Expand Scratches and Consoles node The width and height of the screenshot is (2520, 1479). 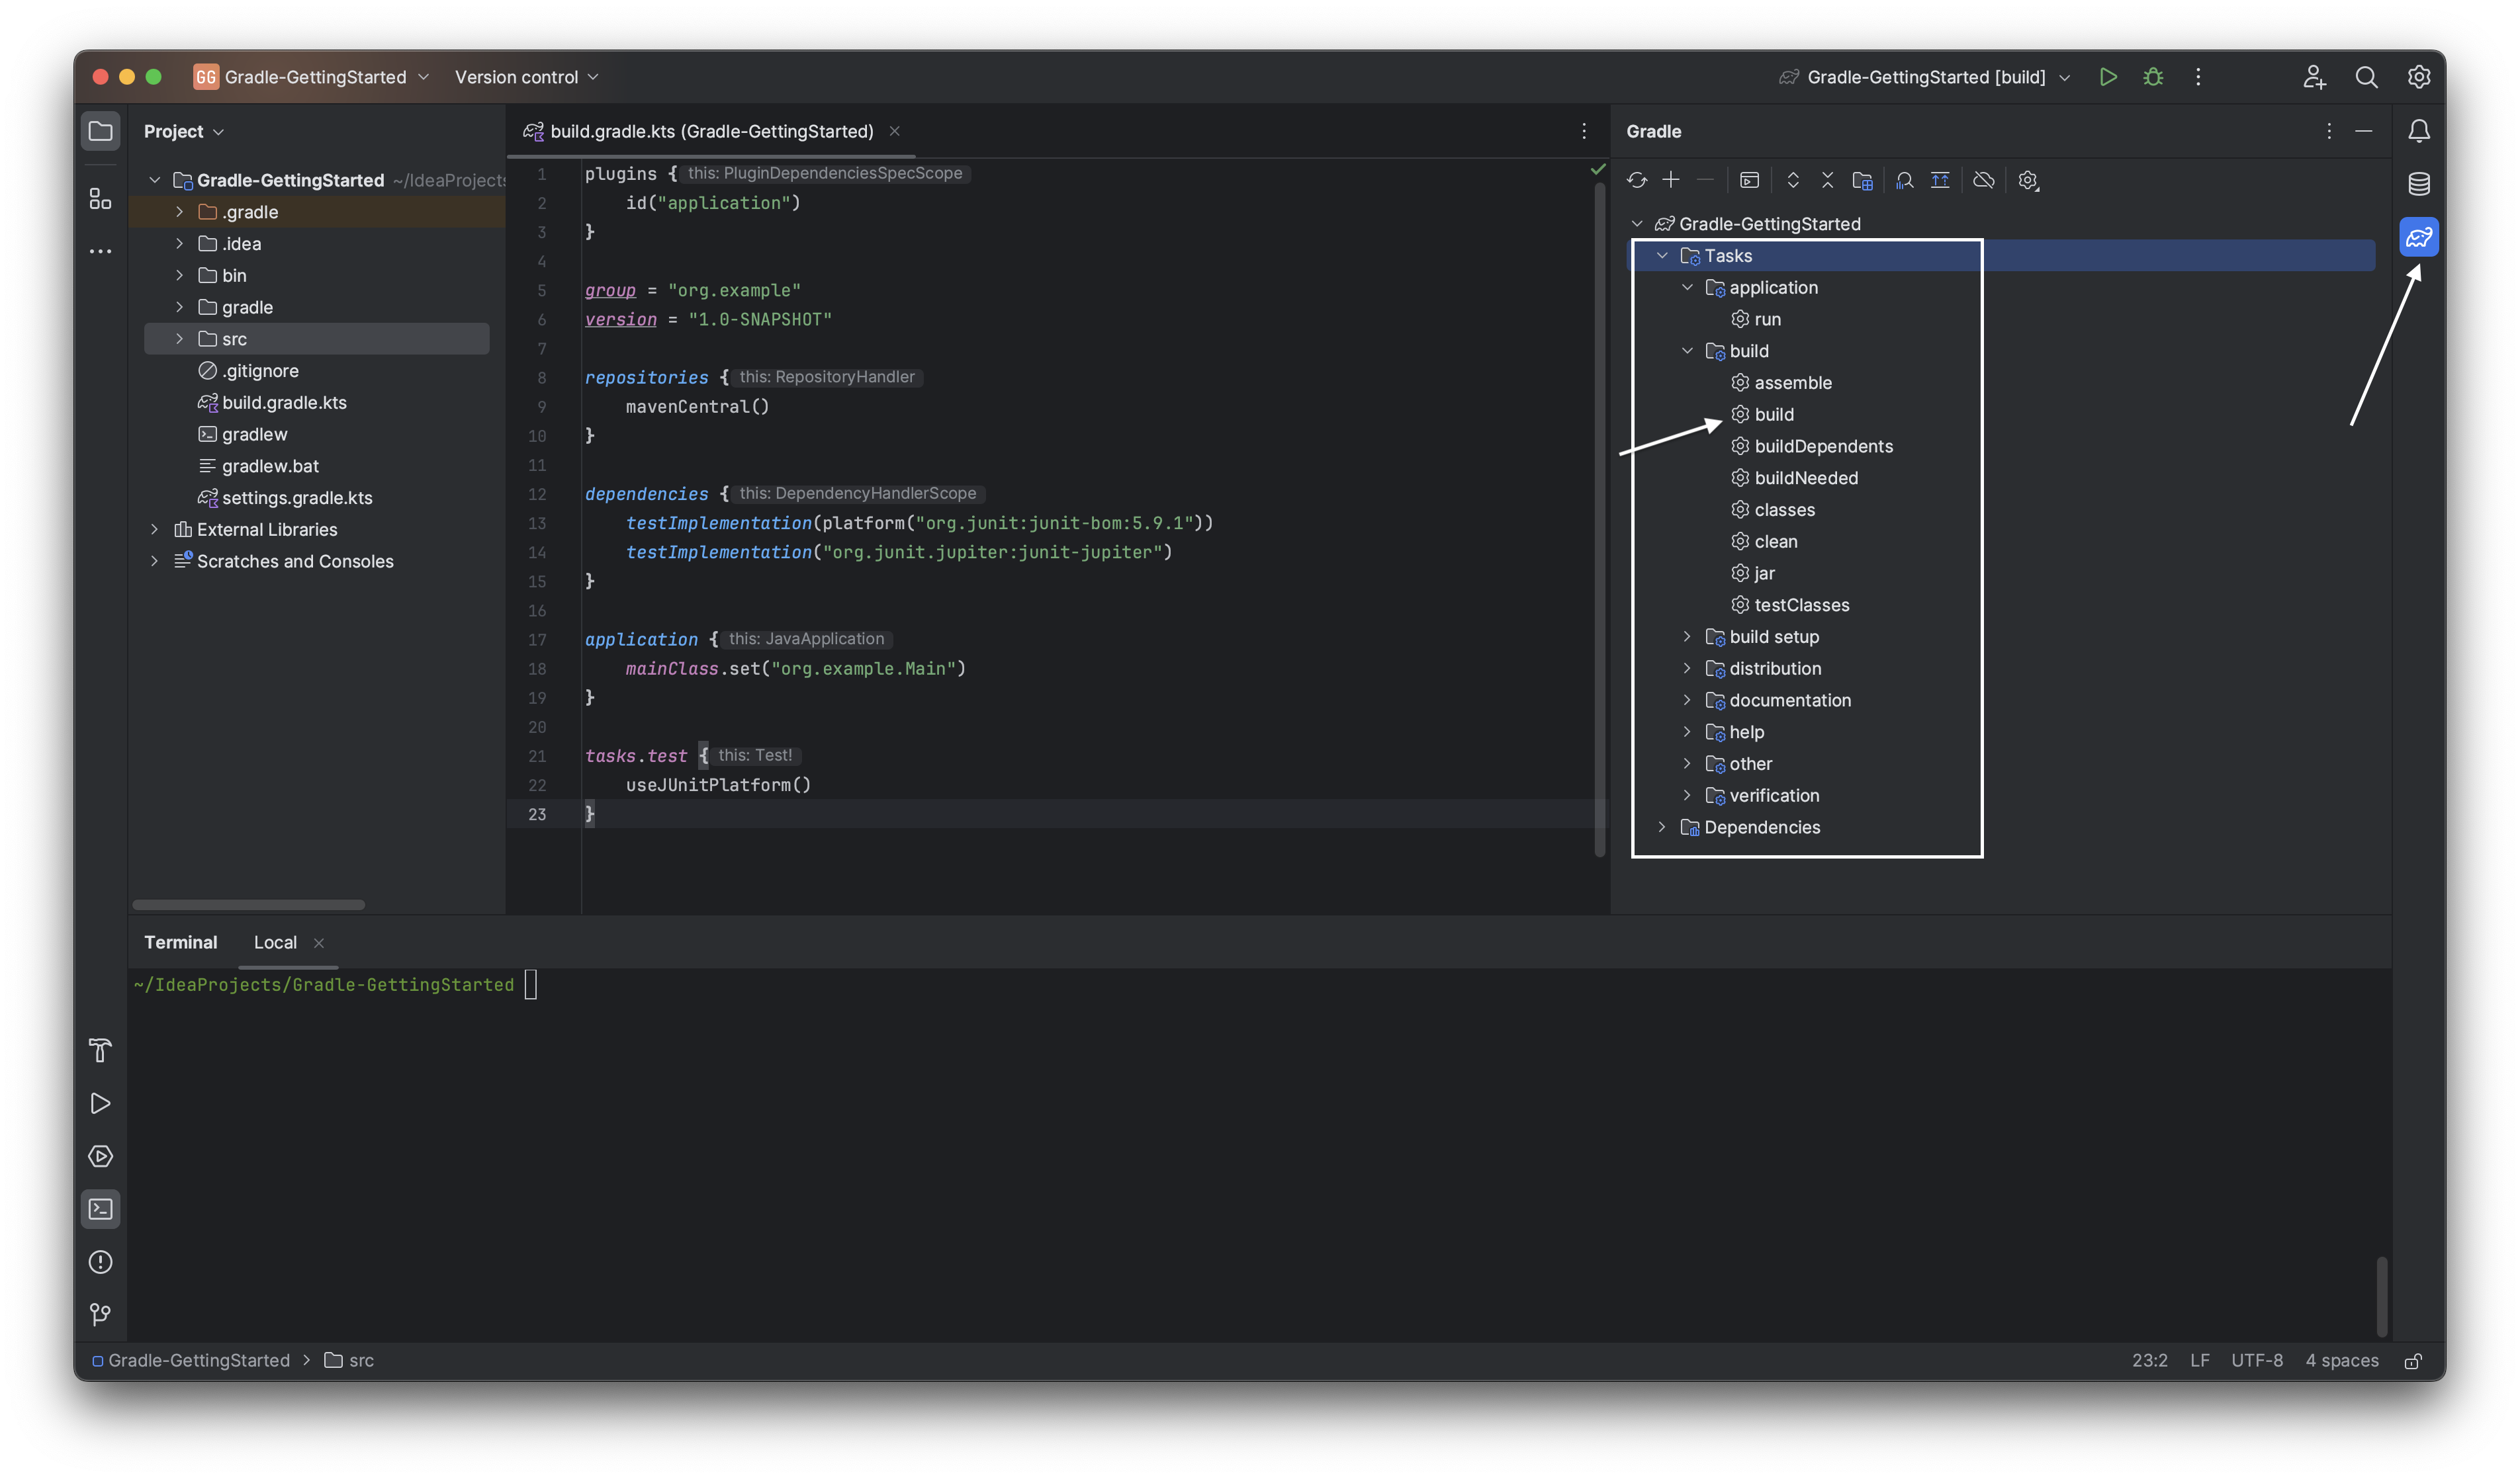point(154,562)
